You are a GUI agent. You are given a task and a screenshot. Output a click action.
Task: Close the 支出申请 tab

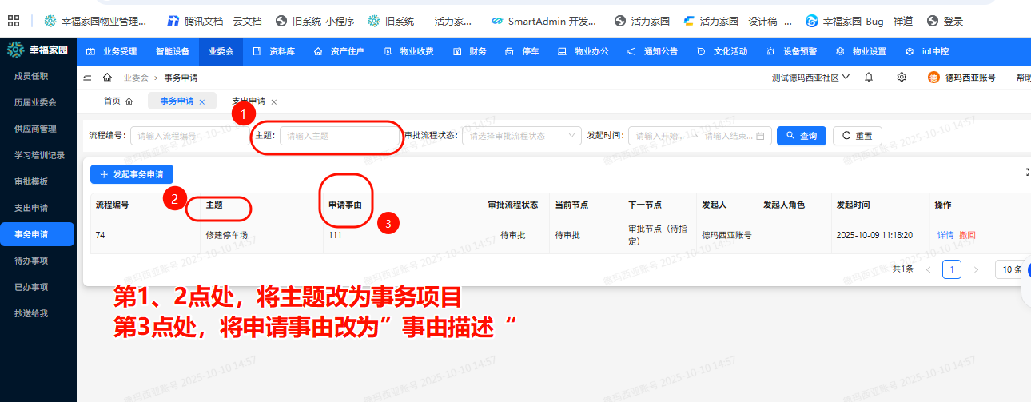pyautogui.click(x=274, y=102)
